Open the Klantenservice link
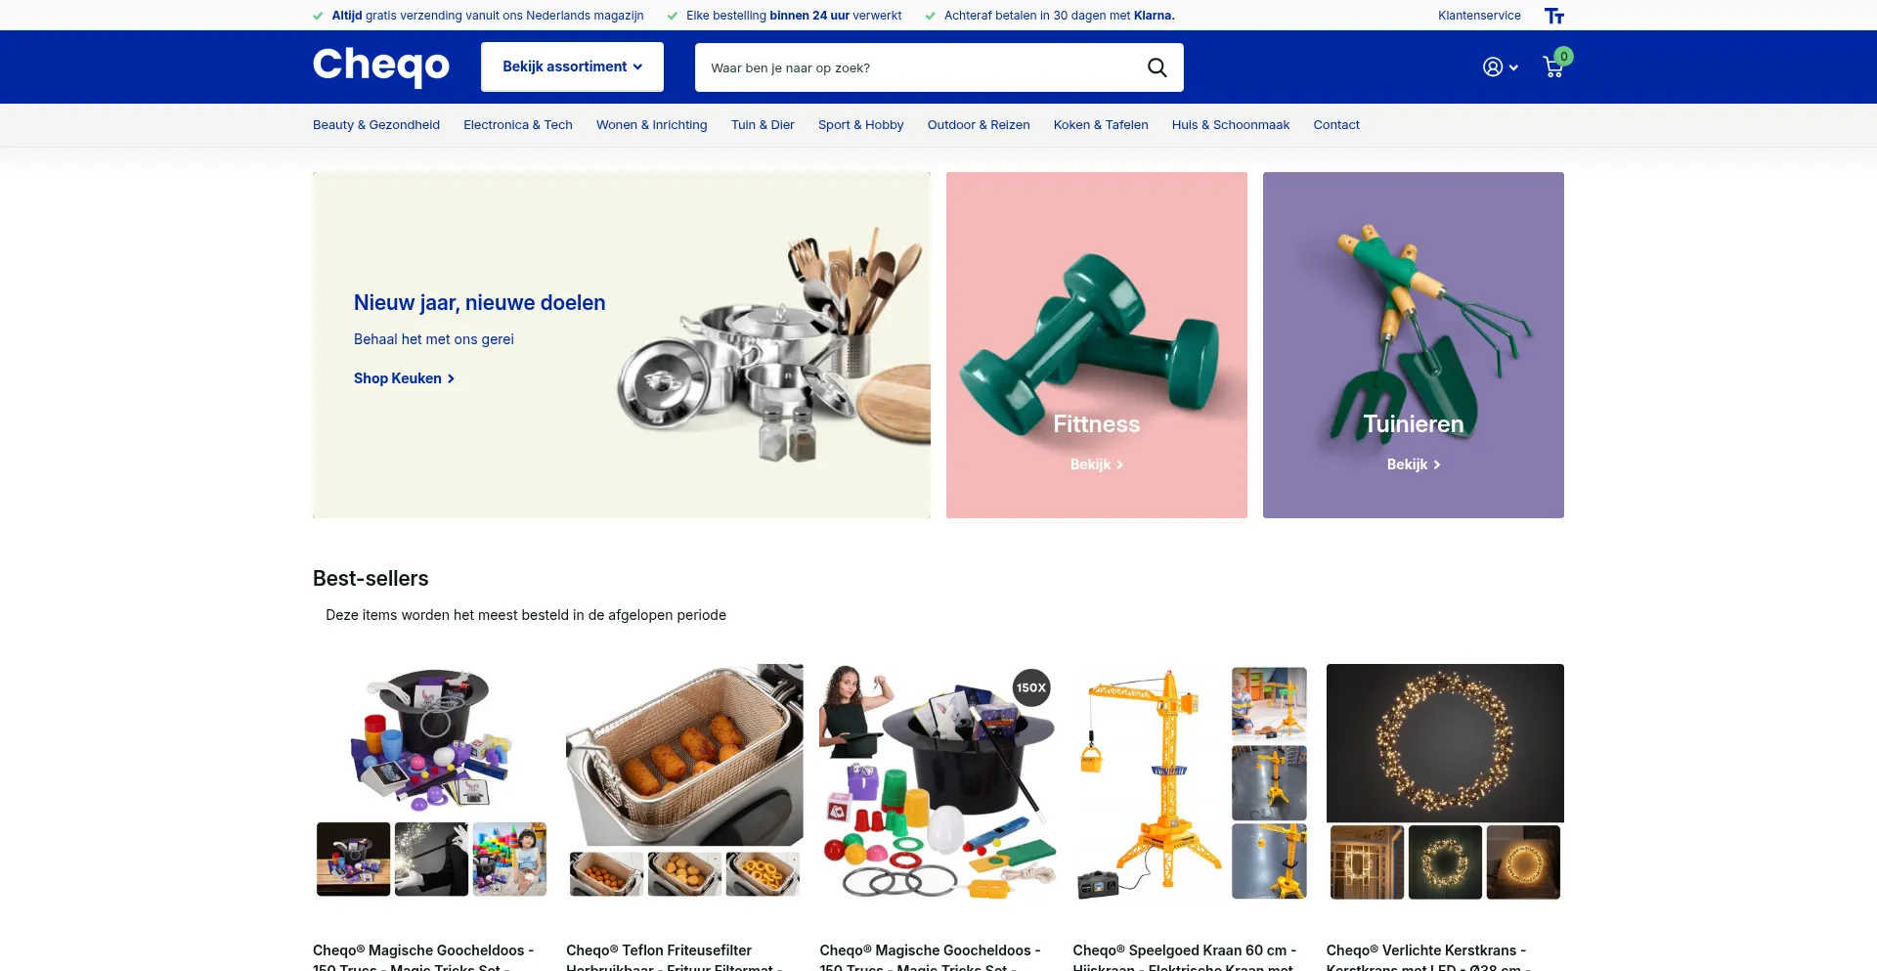This screenshot has width=1877, height=971. (1479, 16)
